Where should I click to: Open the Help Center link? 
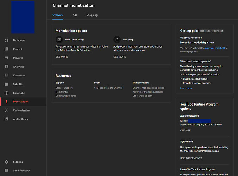62,92
